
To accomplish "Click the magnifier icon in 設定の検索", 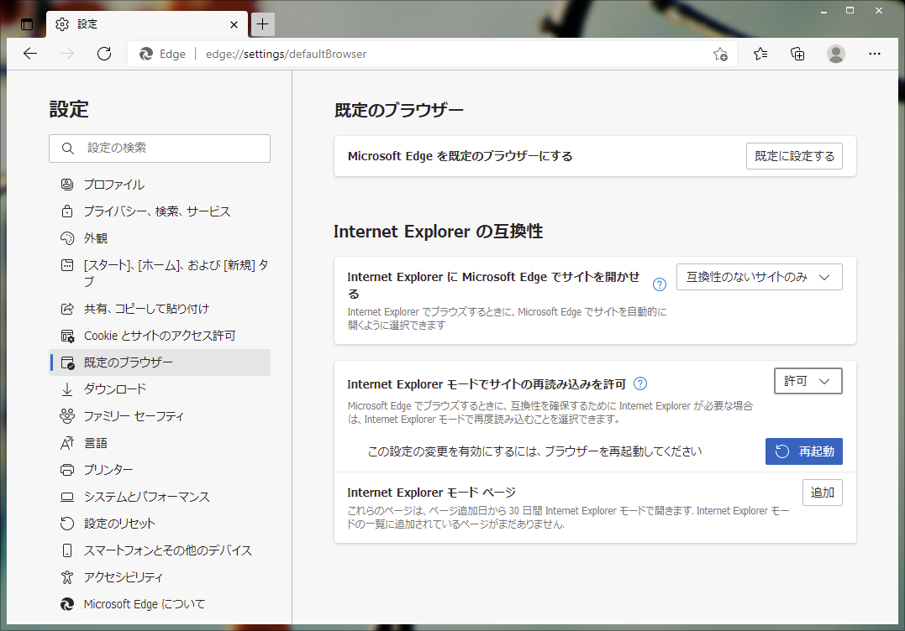I will [67, 149].
